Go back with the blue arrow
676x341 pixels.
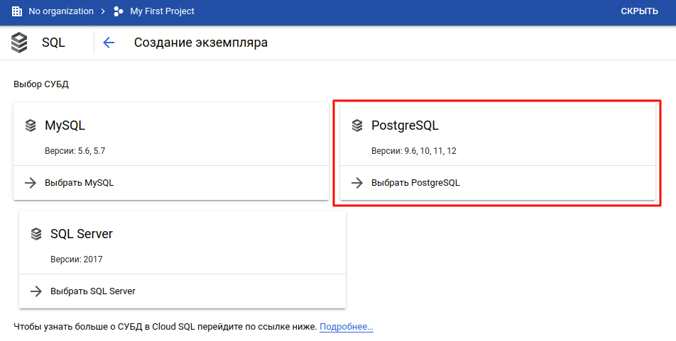point(109,43)
